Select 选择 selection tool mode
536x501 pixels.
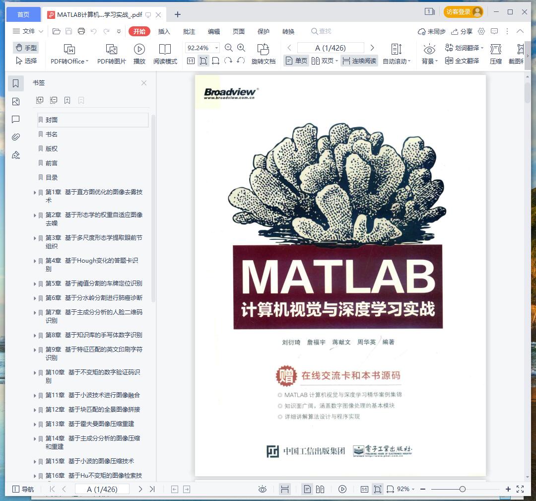26,61
